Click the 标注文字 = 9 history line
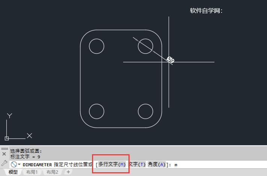This screenshot has width=267, height=176. pos(25,156)
